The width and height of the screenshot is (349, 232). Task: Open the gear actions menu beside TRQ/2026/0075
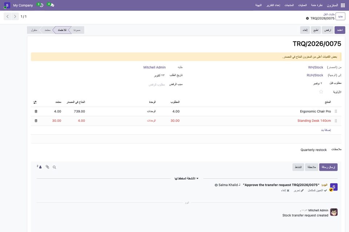[x=308, y=19]
